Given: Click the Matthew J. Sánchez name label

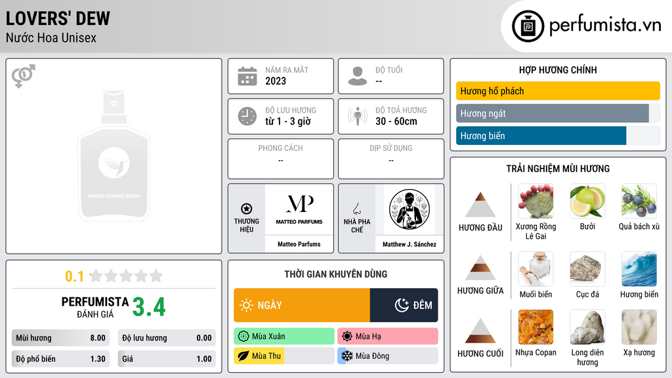Looking at the screenshot, I should click(409, 244).
